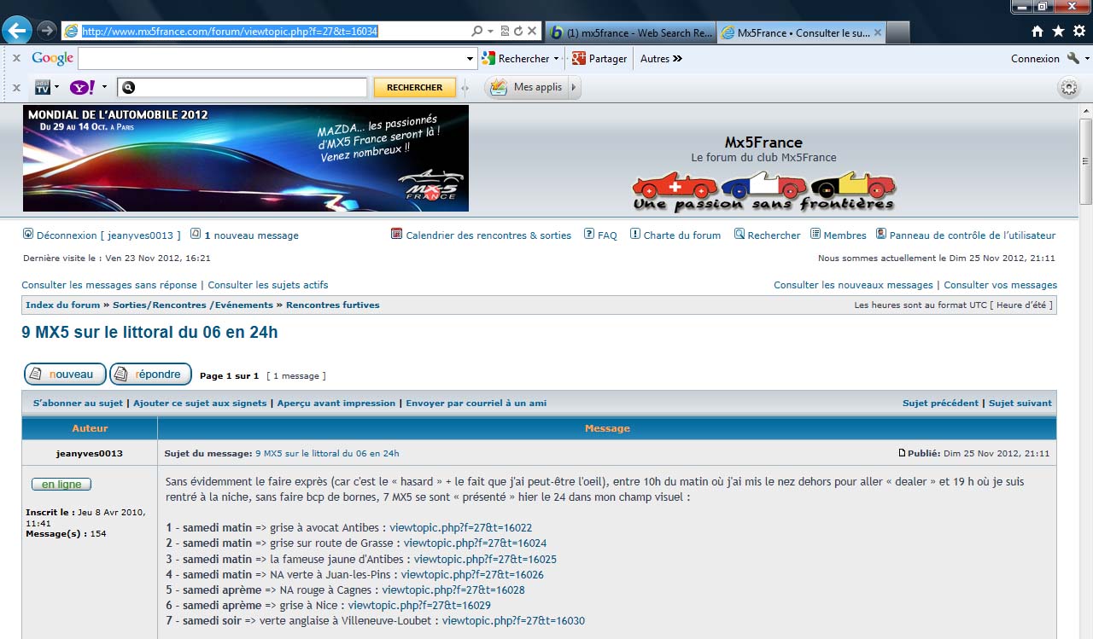Click Consulter les messages sans réponse
The image size is (1093, 639).
(109, 285)
